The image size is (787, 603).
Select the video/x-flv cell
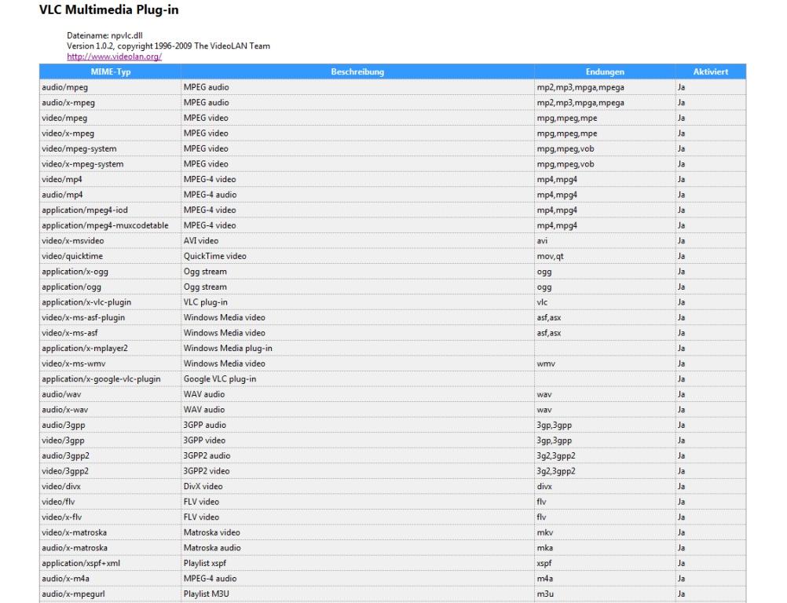111,517
